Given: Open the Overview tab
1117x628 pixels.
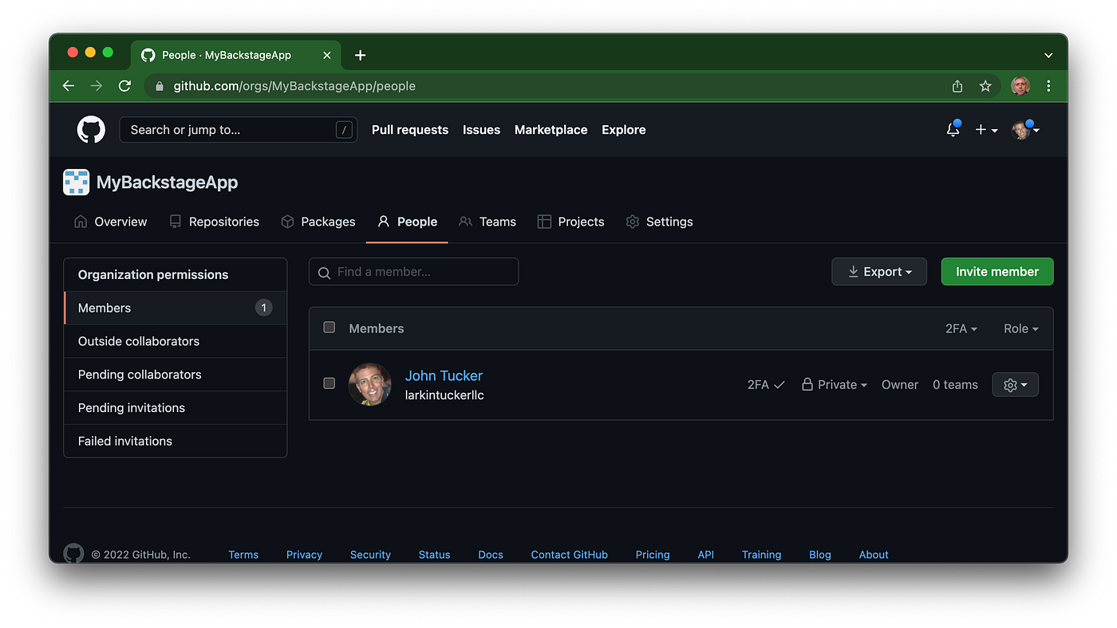Looking at the screenshot, I should pos(110,222).
